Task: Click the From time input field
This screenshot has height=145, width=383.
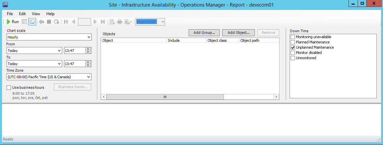Action: (74, 51)
